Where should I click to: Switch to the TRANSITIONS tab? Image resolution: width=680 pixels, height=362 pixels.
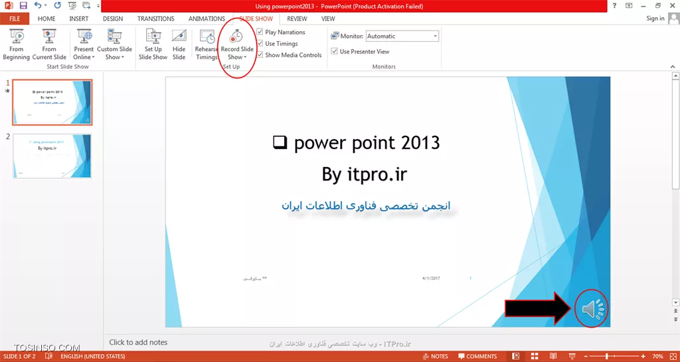pos(155,19)
